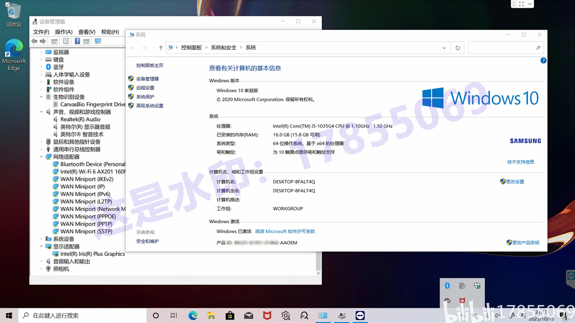Click 更改设置 for computer name
Screen dimensions: 575x323
(515, 181)
